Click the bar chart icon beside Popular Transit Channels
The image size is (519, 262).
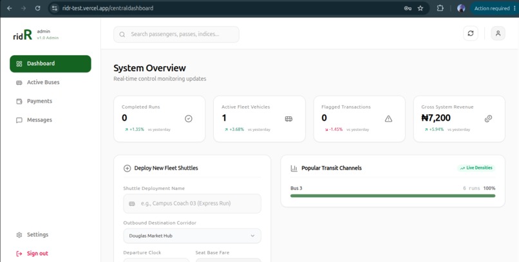tap(294, 168)
